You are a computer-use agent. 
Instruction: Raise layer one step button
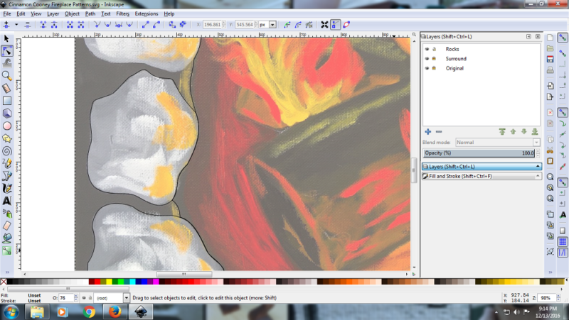pos(513,132)
